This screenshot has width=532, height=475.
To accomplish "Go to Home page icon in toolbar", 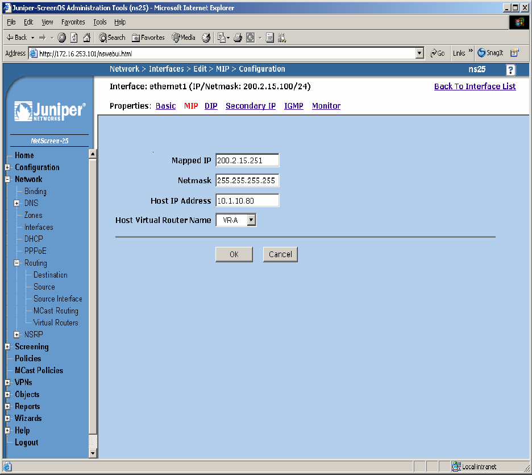I will (87, 38).
